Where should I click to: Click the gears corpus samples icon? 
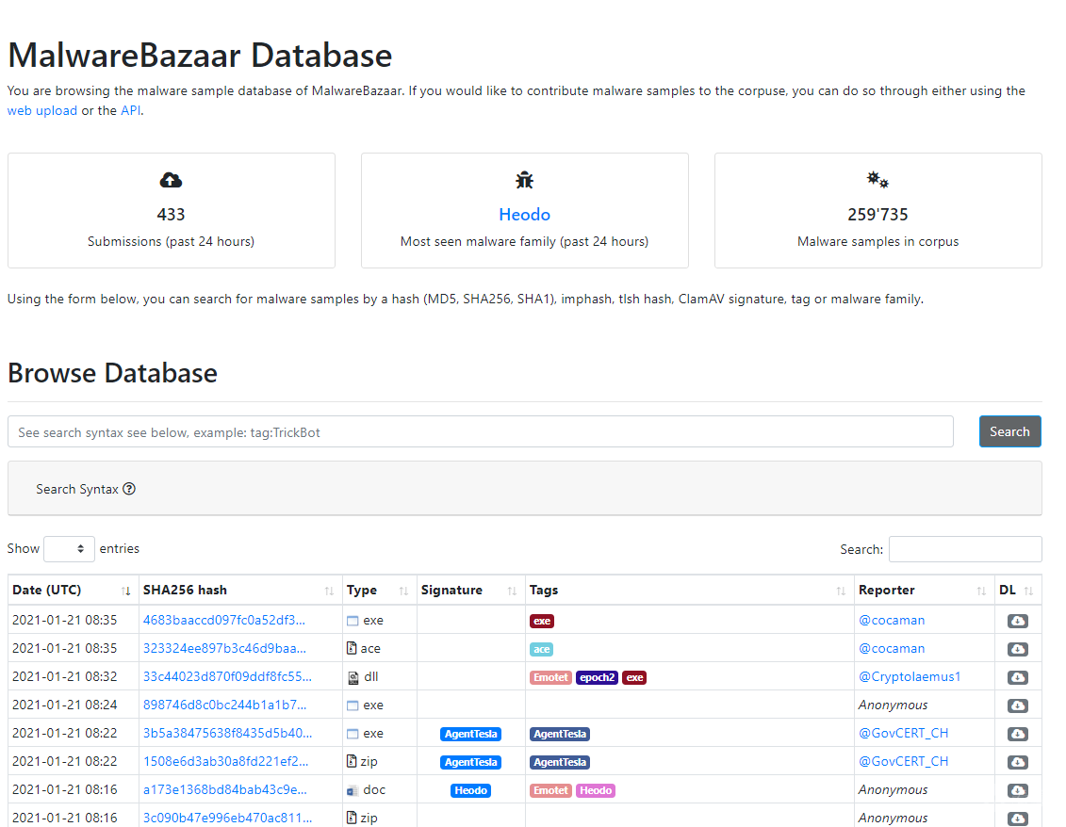(x=877, y=179)
